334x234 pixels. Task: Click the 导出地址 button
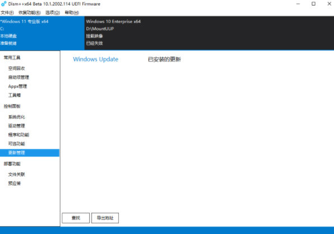click(x=105, y=218)
